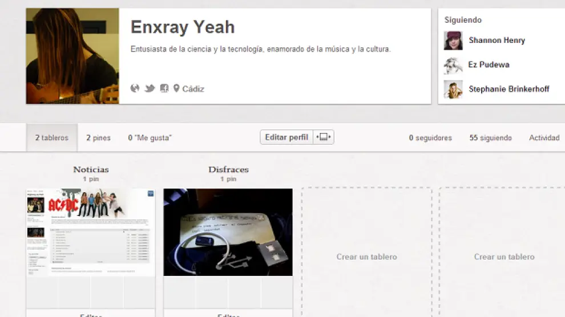Open the Noticias board title

pyautogui.click(x=91, y=169)
